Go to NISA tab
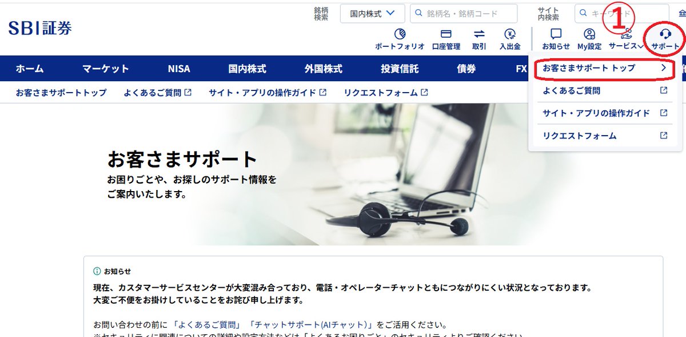The width and height of the screenshot is (686, 337). (x=179, y=69)
